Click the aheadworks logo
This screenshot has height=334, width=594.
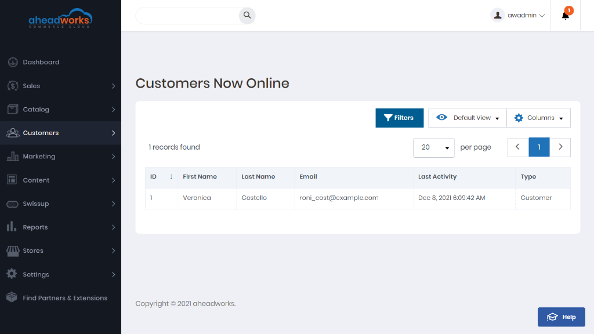tap(60, 18)
